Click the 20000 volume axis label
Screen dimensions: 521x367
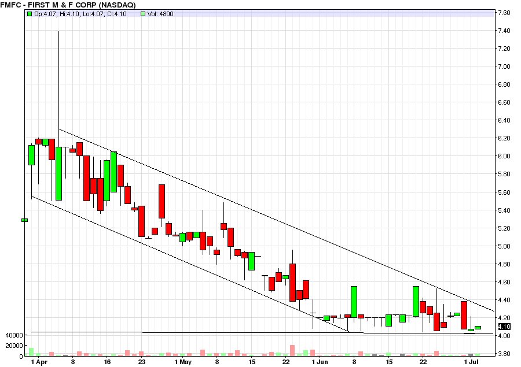pos(14,346)
